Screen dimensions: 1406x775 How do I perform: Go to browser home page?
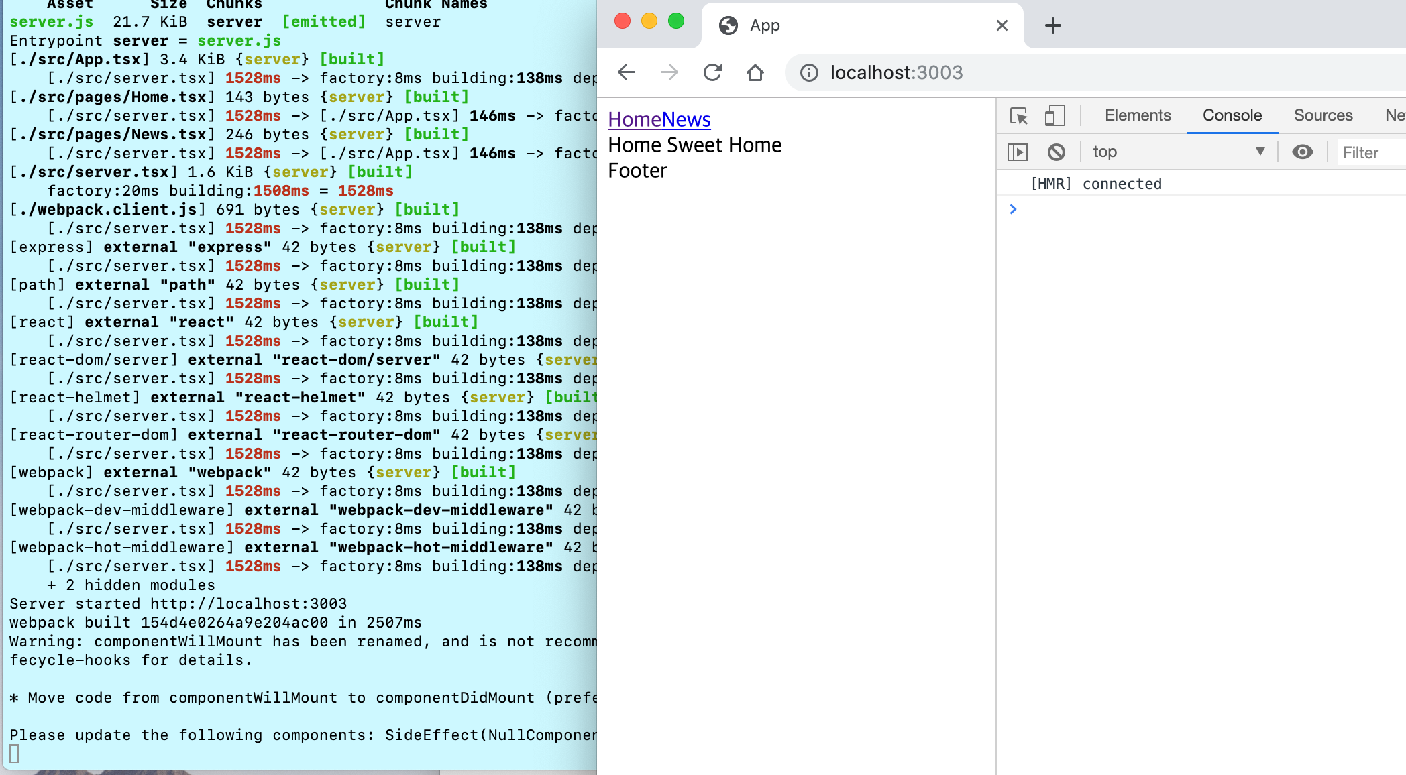coord(755,72)
